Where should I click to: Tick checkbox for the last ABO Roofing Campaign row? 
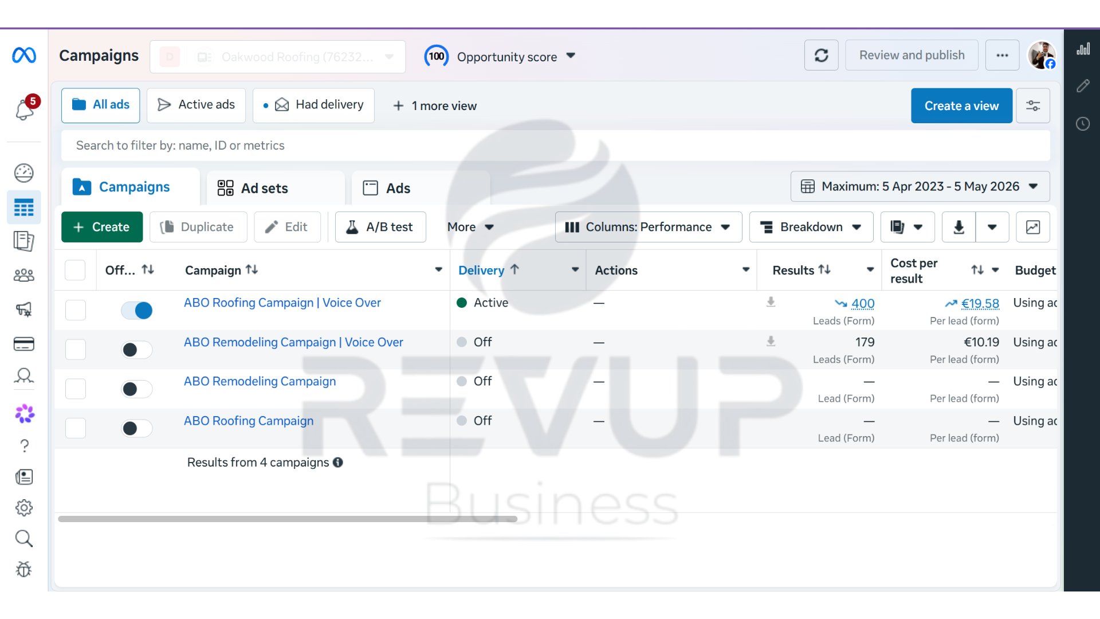coord(76,428)
